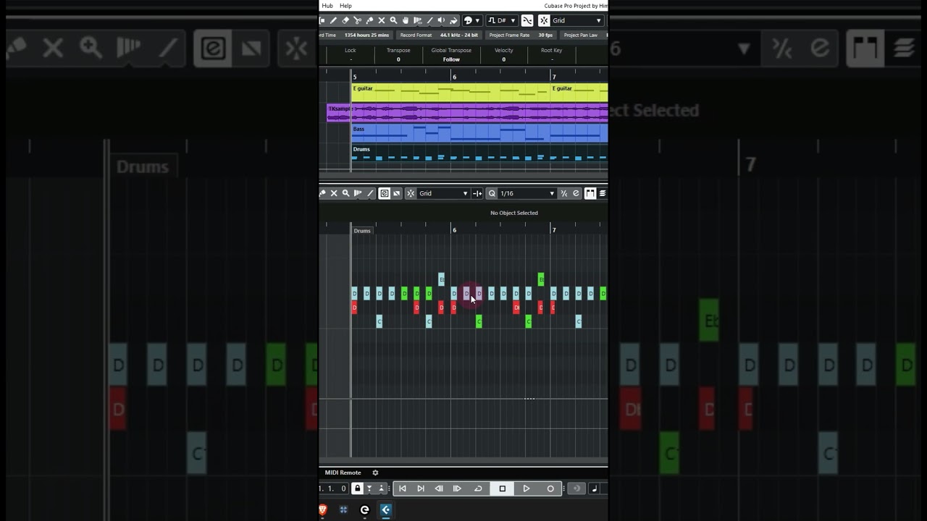Open the Help menu

pyautogui.click(x=346, y=6)
